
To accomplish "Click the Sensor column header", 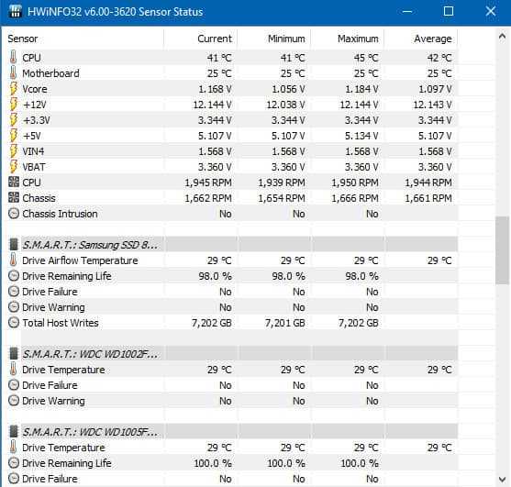I will (x=85, y=39).
